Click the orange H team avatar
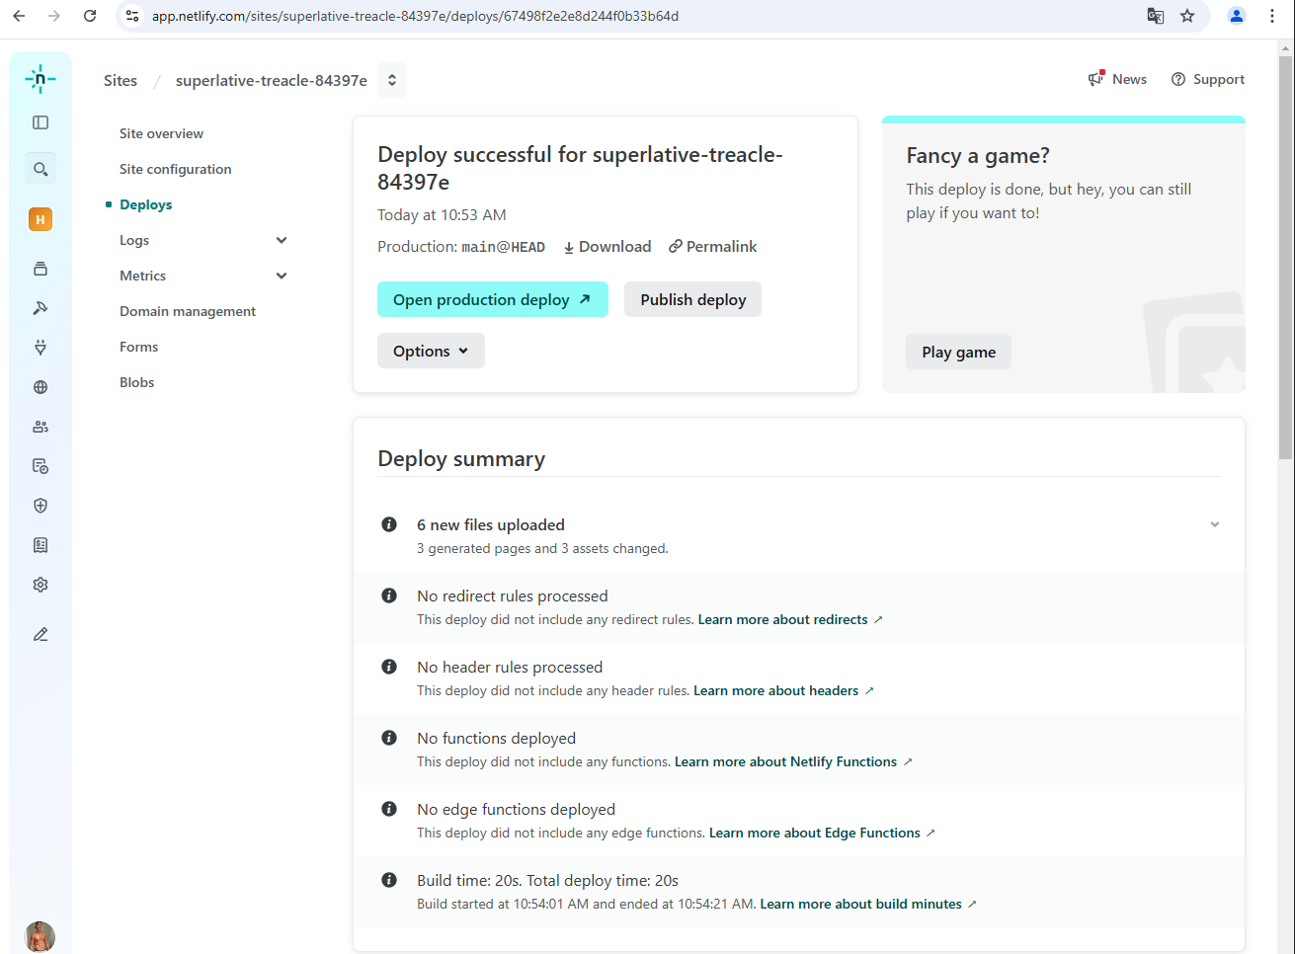This screenshot has width=1295, height=954. click(40, 219)
